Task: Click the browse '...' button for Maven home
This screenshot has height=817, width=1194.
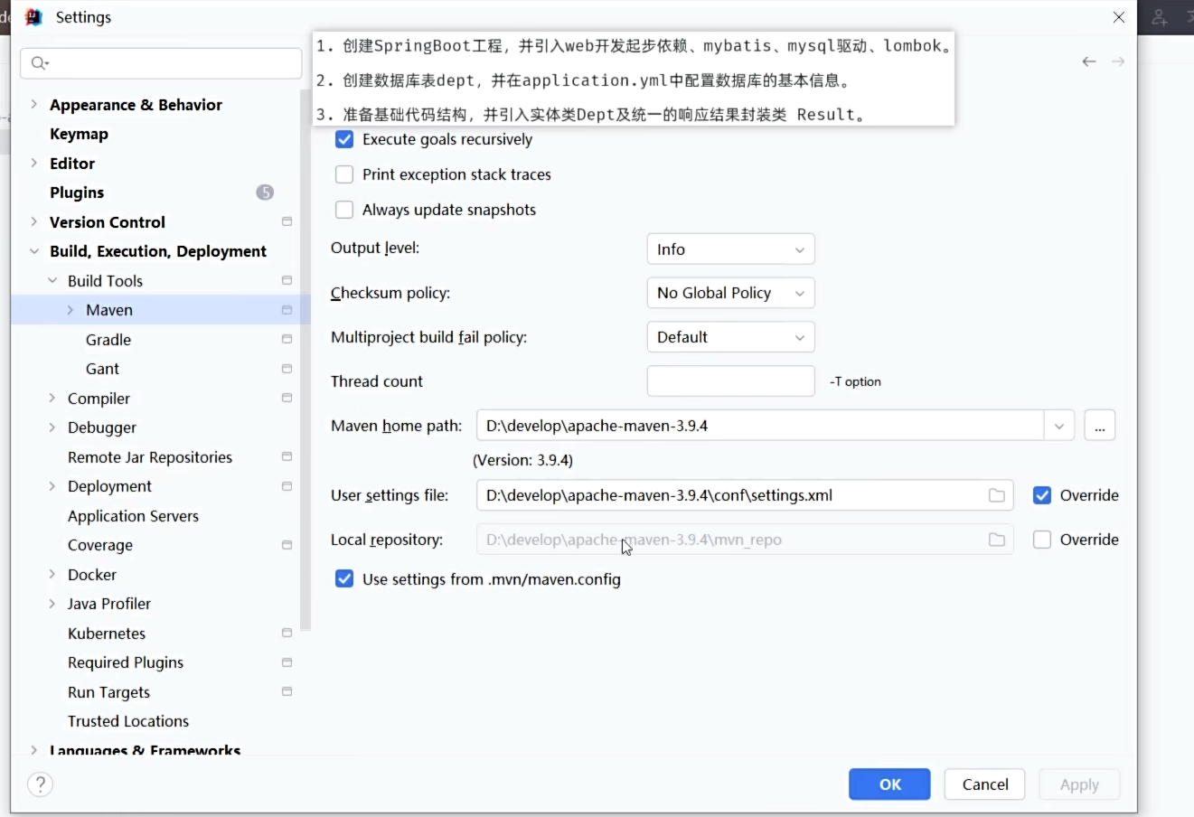Action: click(x=1099, y=426)
